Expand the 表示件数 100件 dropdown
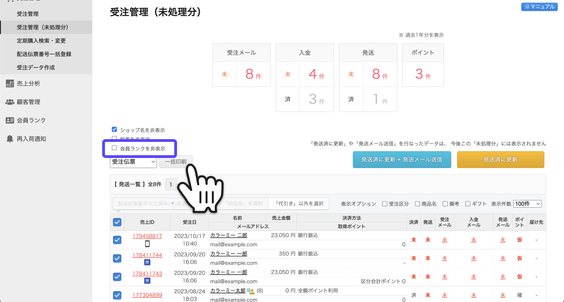 527,204
